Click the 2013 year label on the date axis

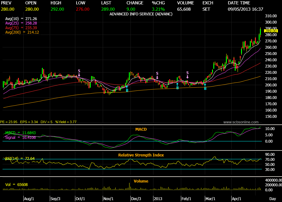pyautogui.click(x=158, y=199)
